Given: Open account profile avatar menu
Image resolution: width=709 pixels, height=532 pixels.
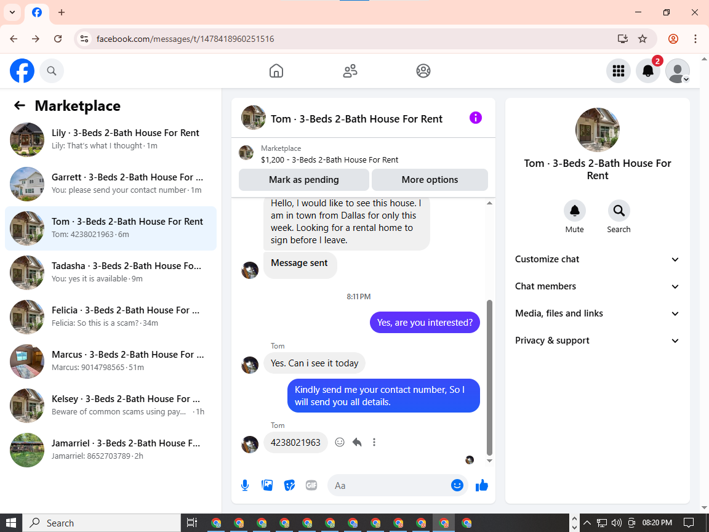Looking at the screenshot, I should point(678,71).
